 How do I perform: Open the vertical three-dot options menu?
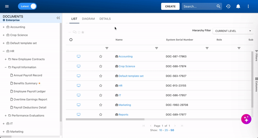(x=248, y=6)
